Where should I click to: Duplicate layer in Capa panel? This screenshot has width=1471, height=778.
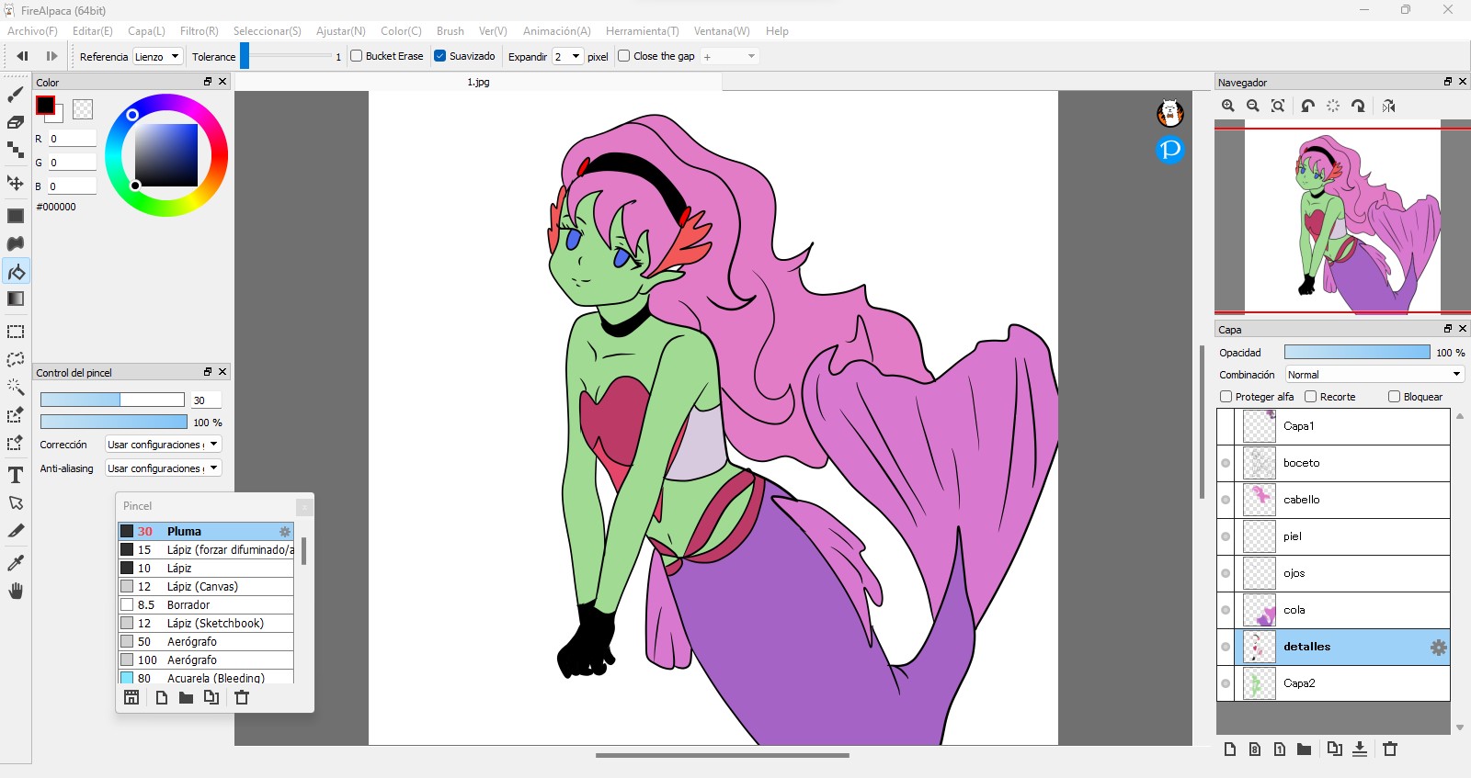point(1335,749)
